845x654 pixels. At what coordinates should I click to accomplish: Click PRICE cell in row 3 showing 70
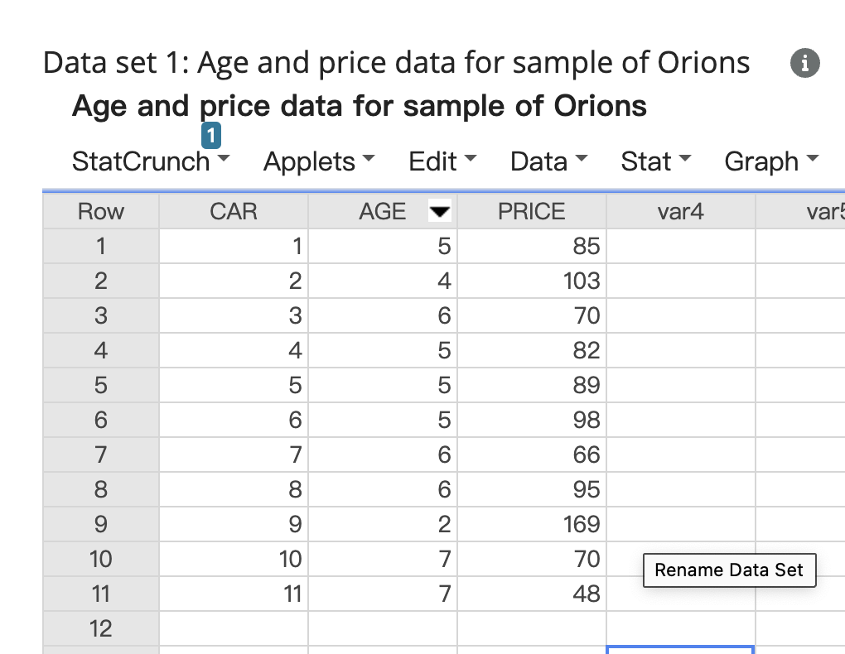531,315
